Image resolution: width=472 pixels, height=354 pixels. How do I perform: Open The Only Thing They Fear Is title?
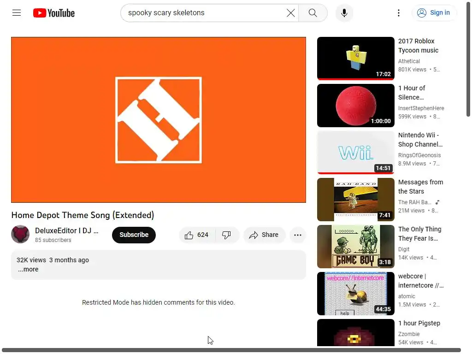tap(419, 234)
